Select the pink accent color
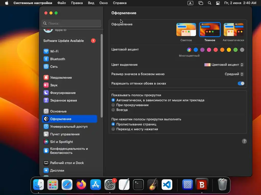The width and height of the screenshot is (261, 195). [x=209, y=50]
